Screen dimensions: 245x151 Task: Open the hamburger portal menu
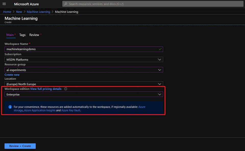(4, 4)
